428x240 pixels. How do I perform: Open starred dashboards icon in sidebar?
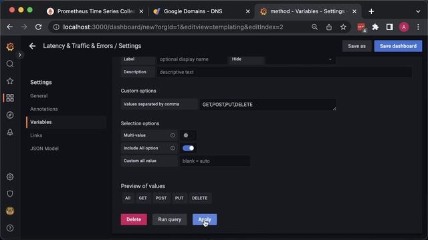[x=10, y=81]
